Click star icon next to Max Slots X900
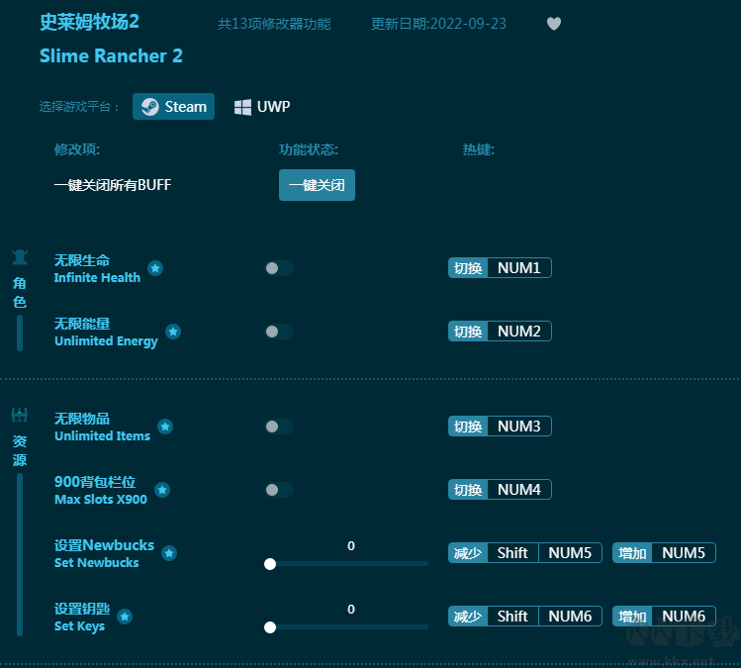This screenshot has height=668, width=741. click(162, 490)
